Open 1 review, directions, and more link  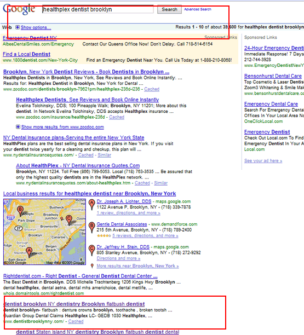click(x=128, y=213)
